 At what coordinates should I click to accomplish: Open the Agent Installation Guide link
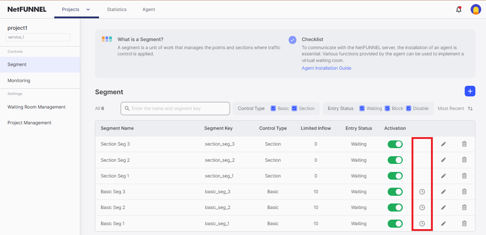coord(326,68)
